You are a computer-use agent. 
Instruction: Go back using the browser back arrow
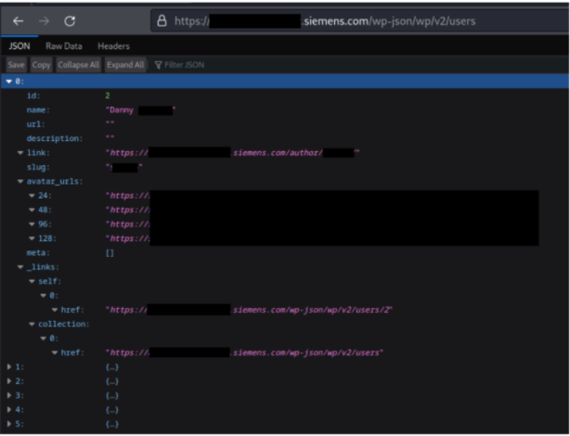[19, 21]
